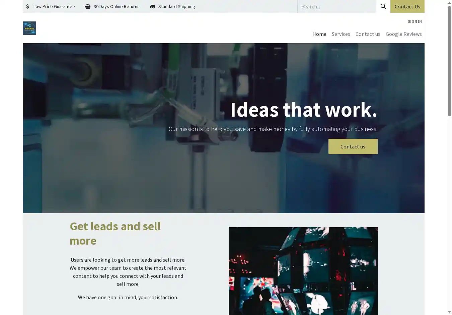
Task: Click the Low Price Guarantee text
Action: click(x=54, y=6)
